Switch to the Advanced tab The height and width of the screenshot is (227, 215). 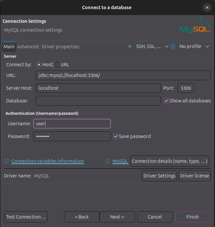(28, 47)
